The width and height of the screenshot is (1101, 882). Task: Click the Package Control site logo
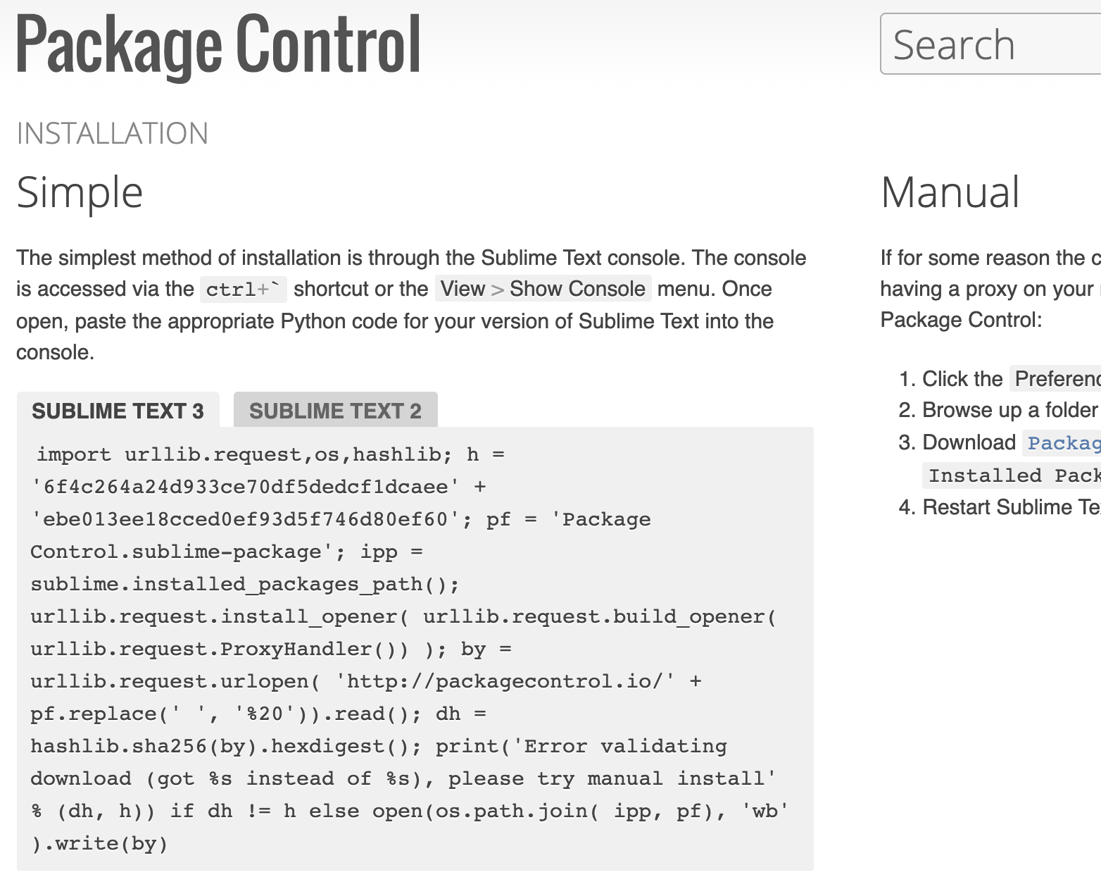[x=217, y=44]
